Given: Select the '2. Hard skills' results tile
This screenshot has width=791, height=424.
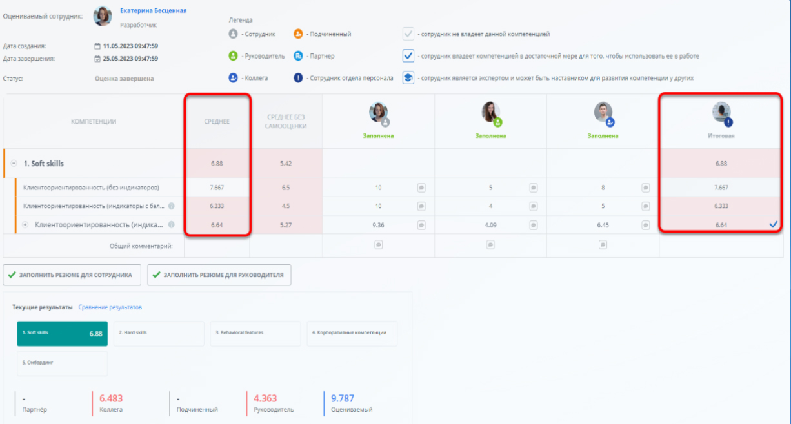Looking at the screenshot, I should click(159, 333).
